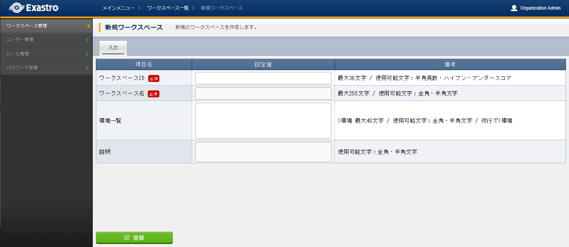The height and width of the screenshot is (247, 569).
Task: Select ロール管理 sidebar item
Action: [18, 54]
